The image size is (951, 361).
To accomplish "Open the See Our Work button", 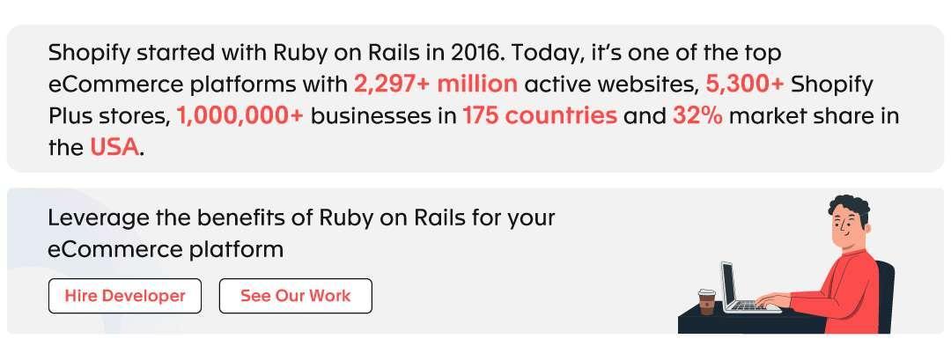I will click(x=295, y=296).
